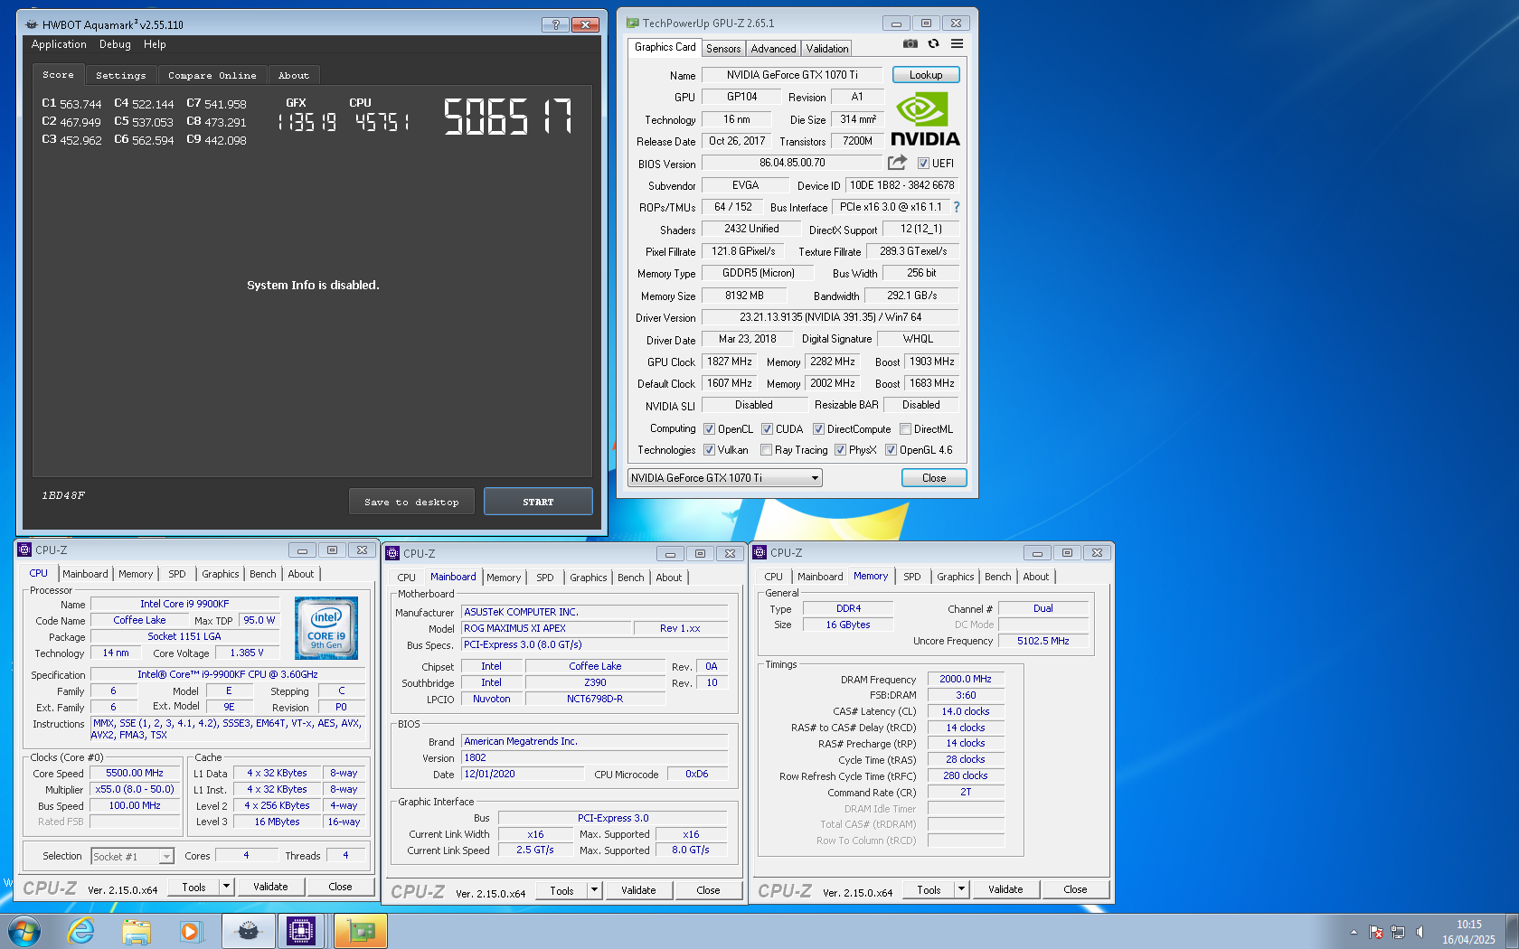Select the Aquamark taskbar icon
Screen dimensions: 1519x949
coord(248,931)
